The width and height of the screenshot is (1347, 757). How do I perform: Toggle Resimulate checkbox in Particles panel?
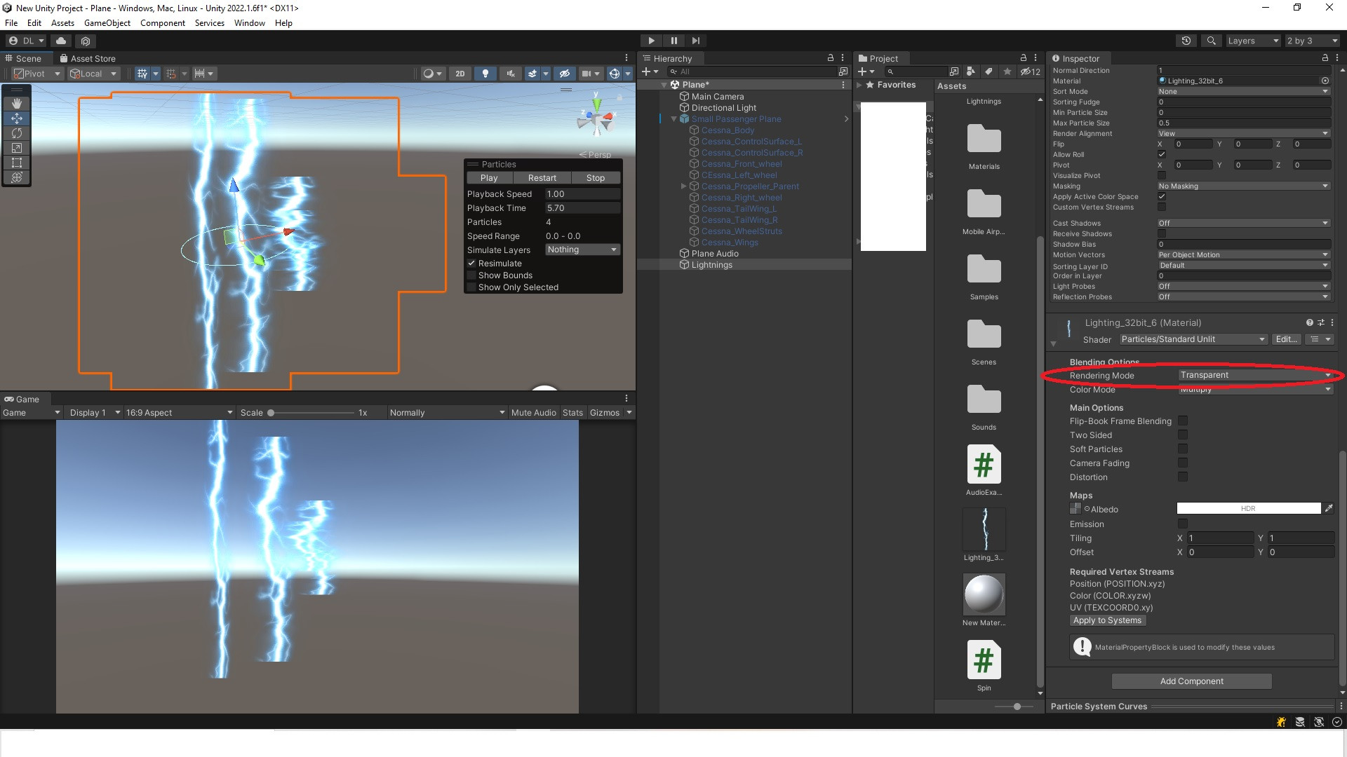point(471,263)
